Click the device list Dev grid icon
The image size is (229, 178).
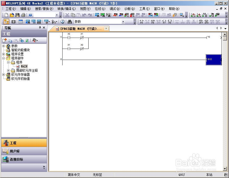click(x=33, y=22)
